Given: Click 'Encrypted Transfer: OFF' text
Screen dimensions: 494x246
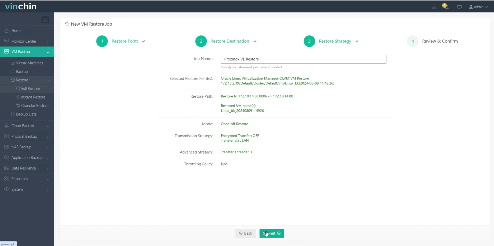Looking at the screenshot, I should (240, 136).
